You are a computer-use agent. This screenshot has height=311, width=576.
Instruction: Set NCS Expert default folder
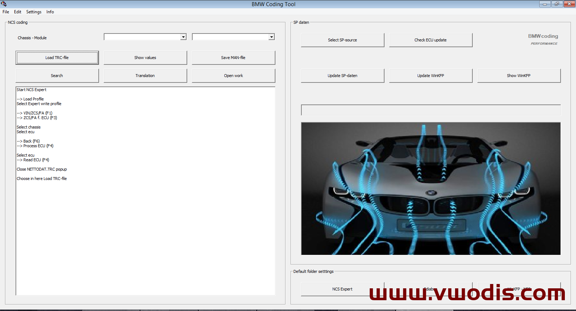(x=342, y=289)
